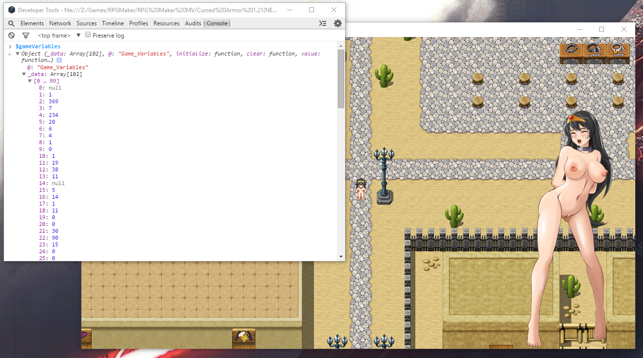Open DevTools settings gear
The width and height of the screenshot is (643, 358).
coord(337,23)
